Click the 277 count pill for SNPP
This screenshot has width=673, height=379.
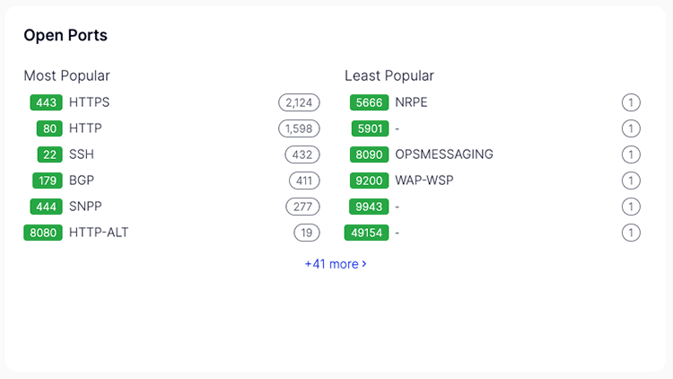302,207
